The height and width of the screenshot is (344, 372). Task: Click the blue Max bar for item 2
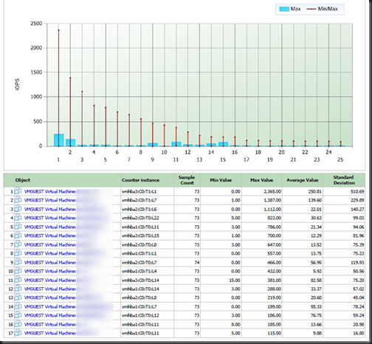[70, 142]
